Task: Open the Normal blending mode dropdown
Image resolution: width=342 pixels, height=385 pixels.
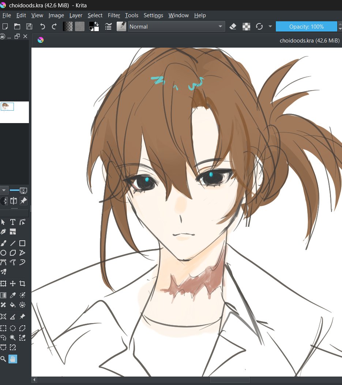Action: [176, 26]
